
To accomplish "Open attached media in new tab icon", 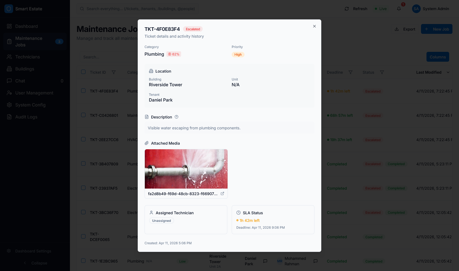I will [222, 193].
